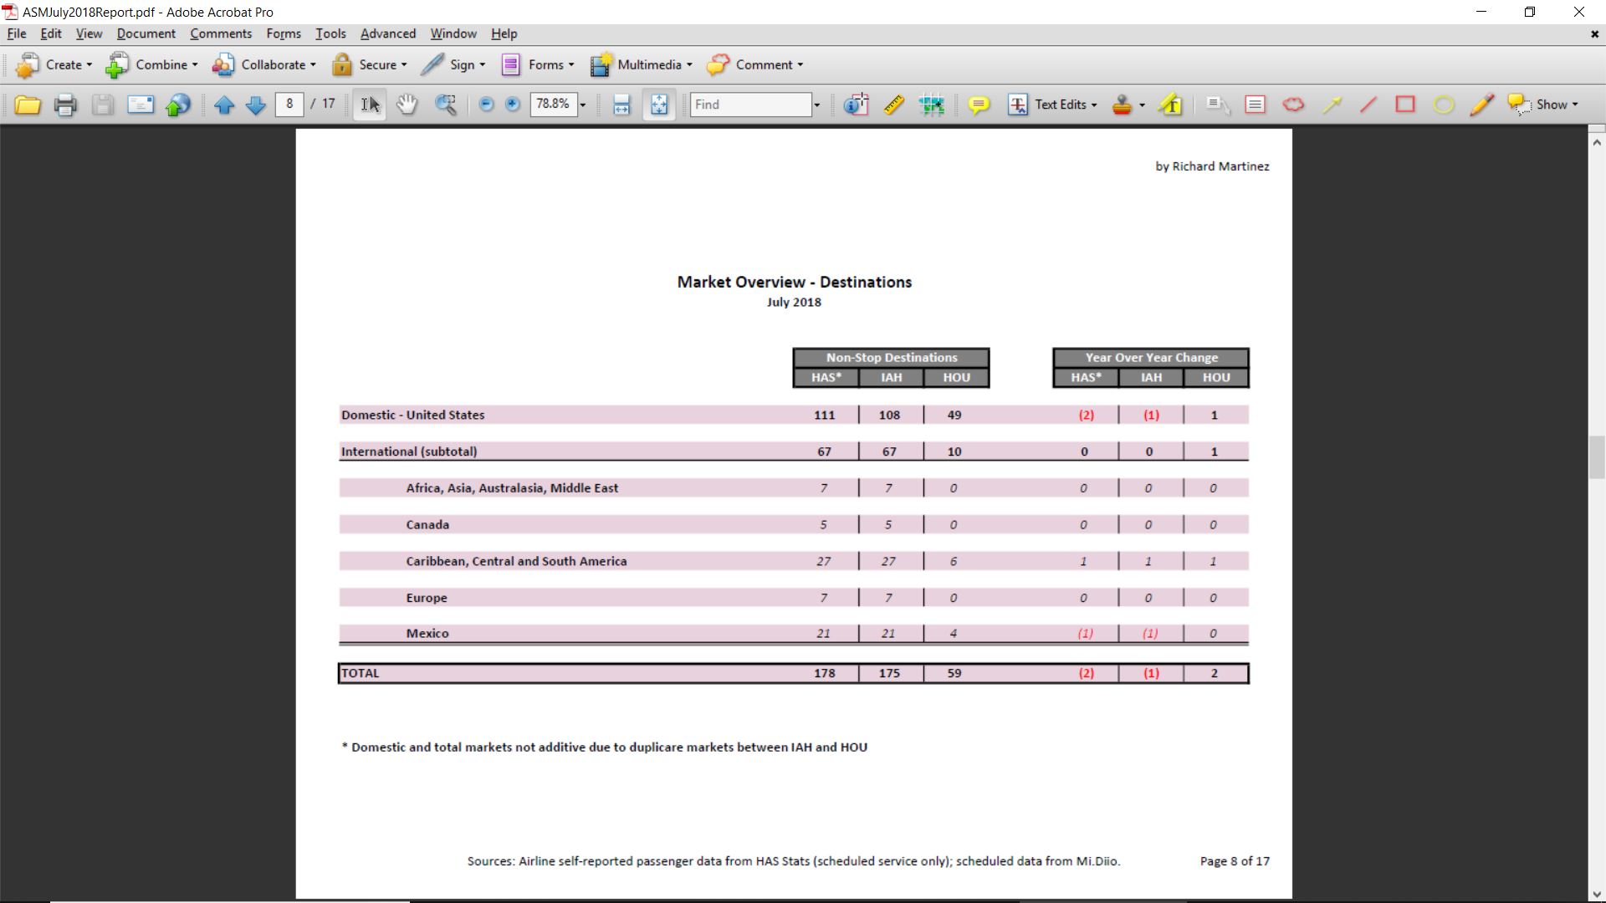Open the Help menu

(504, 33)
